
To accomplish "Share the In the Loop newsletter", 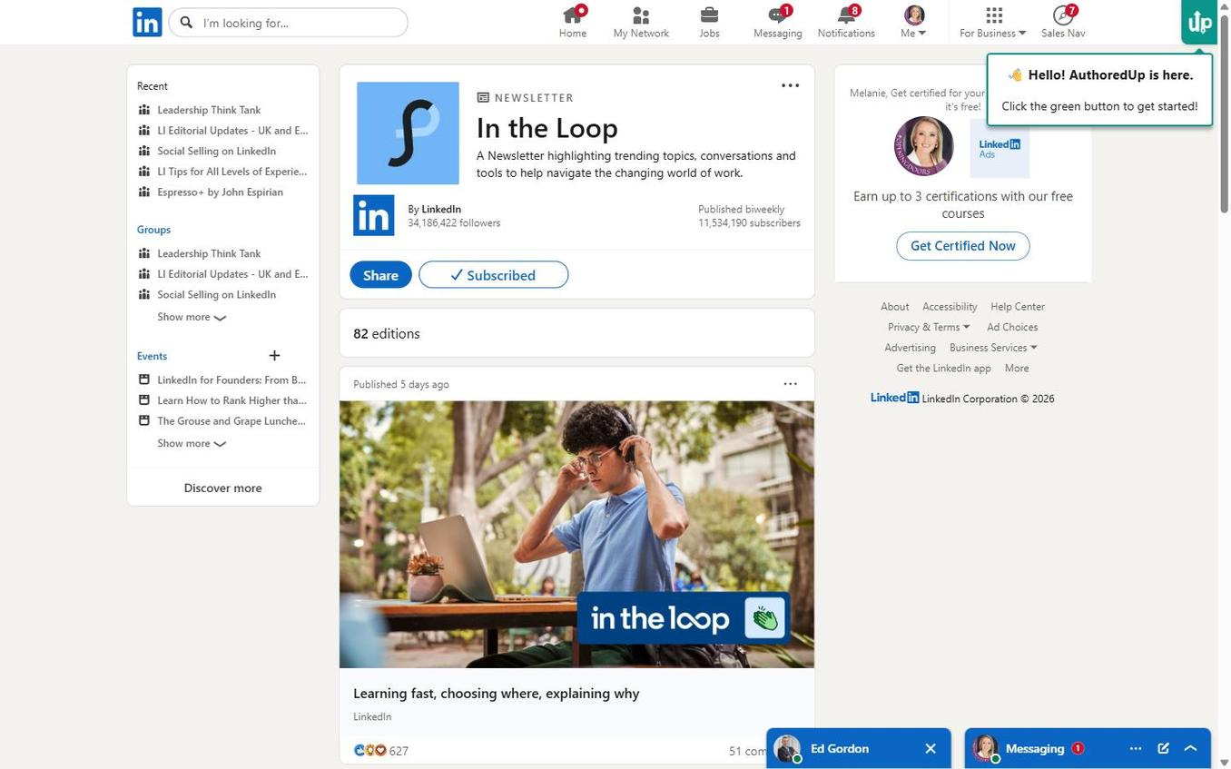I will point(380,275).
